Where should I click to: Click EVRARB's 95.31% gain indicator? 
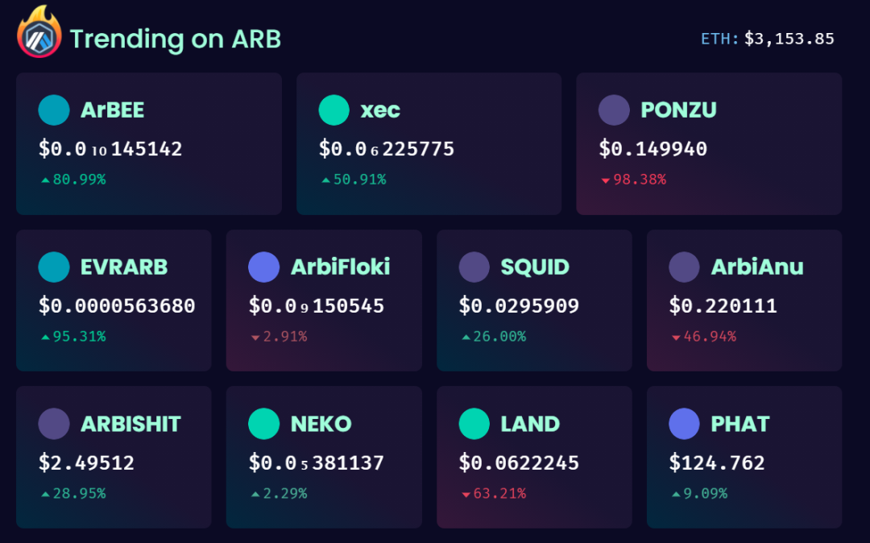pyautogui.click(x=74, y=337)
